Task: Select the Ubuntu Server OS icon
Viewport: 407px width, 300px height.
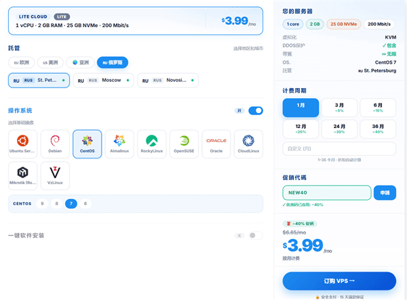Action: tap(22, 144)
